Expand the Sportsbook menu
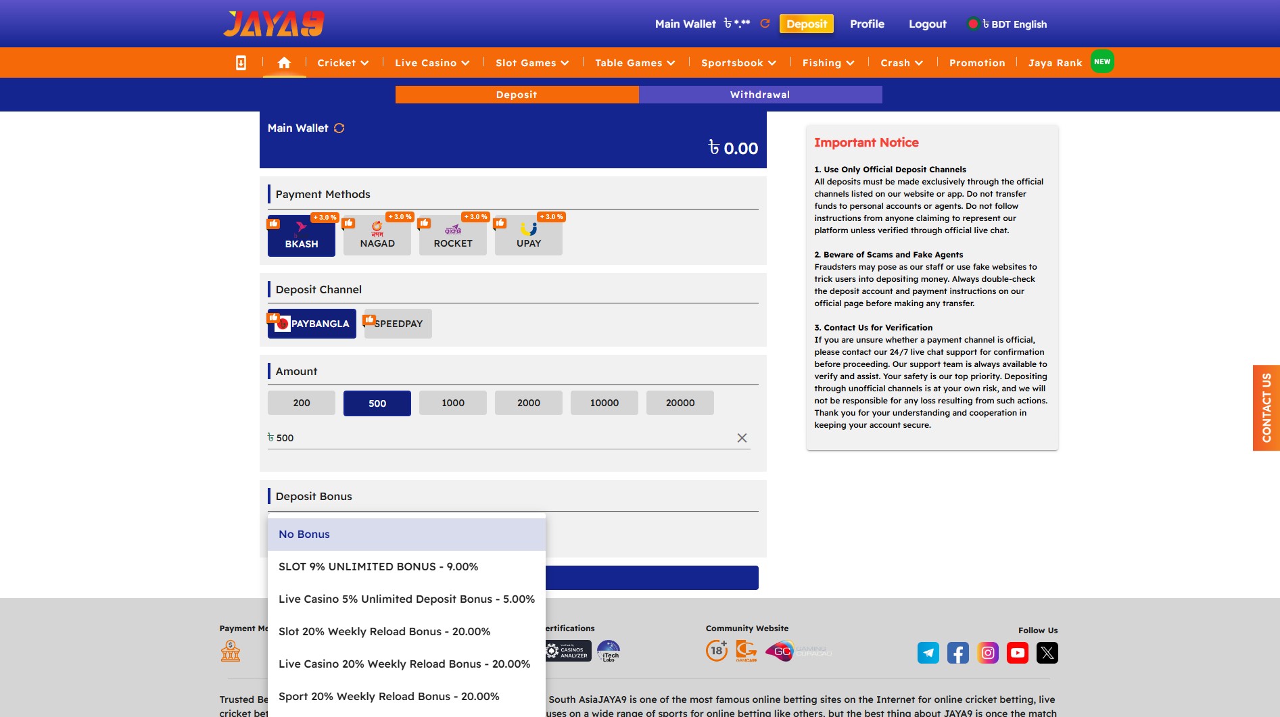 point(738,63)
